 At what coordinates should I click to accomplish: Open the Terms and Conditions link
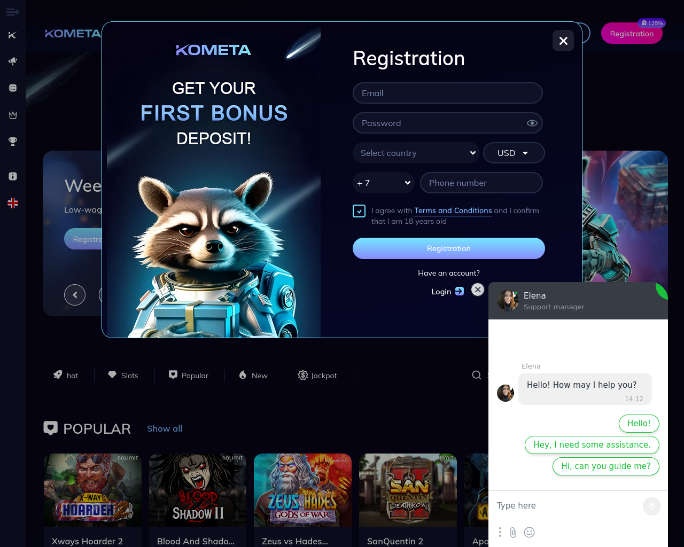coord(453,210)
